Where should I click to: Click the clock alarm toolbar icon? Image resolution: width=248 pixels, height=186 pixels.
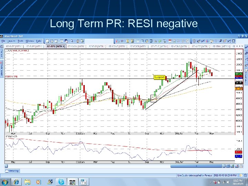(234, 41)
